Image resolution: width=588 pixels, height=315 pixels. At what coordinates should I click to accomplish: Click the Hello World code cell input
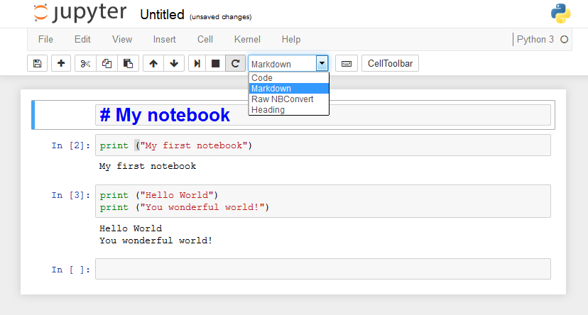(323, 201)
